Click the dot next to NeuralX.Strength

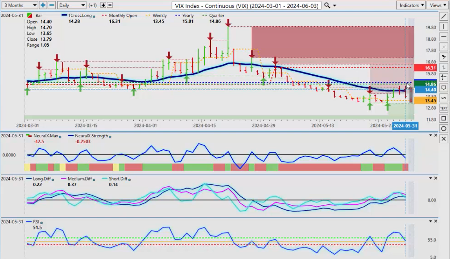tap(110, 136)
